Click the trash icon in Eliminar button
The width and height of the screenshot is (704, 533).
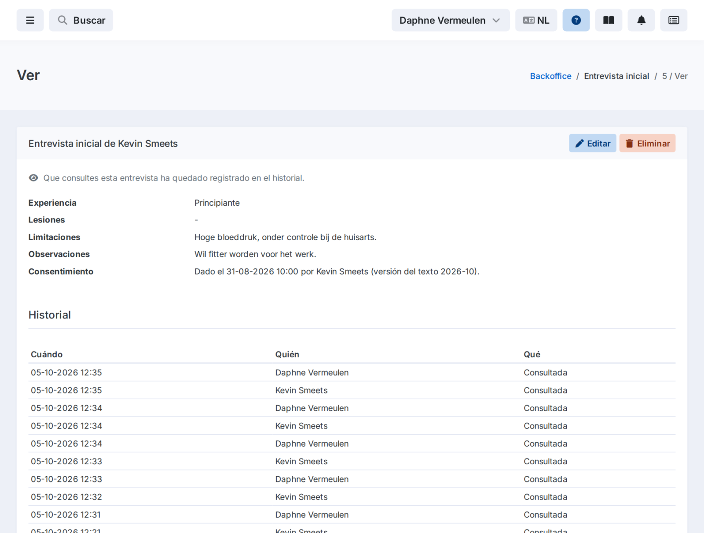click(630, 144)
